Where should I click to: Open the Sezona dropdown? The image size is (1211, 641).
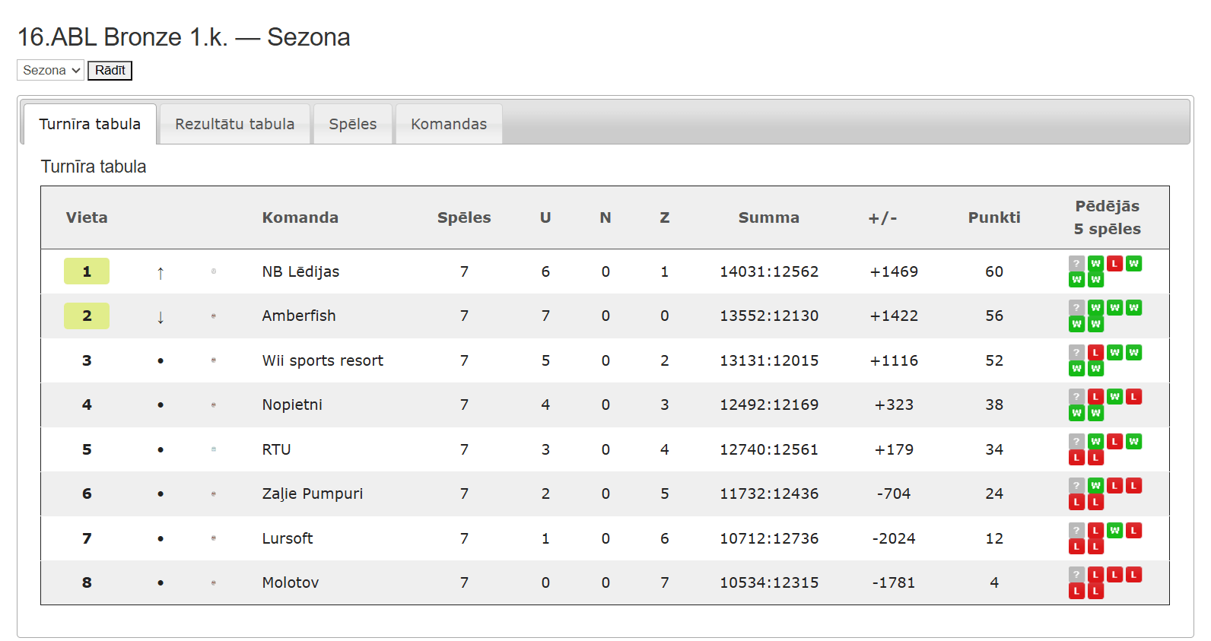click(50, 70)
